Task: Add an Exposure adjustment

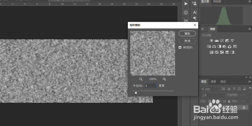Action: click(x=227, y=40)
